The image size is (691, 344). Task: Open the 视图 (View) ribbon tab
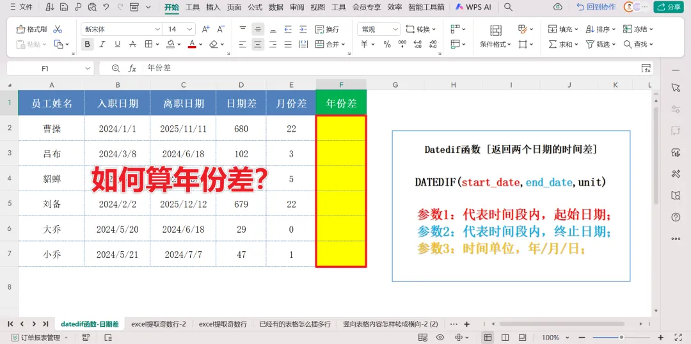tap(318, 7)
